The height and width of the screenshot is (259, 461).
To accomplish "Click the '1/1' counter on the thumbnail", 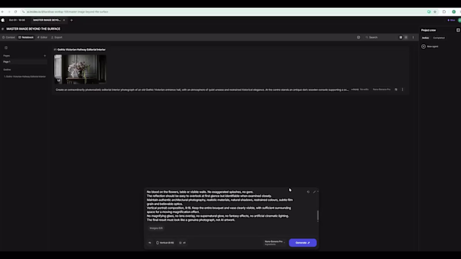I will (59, 81).
